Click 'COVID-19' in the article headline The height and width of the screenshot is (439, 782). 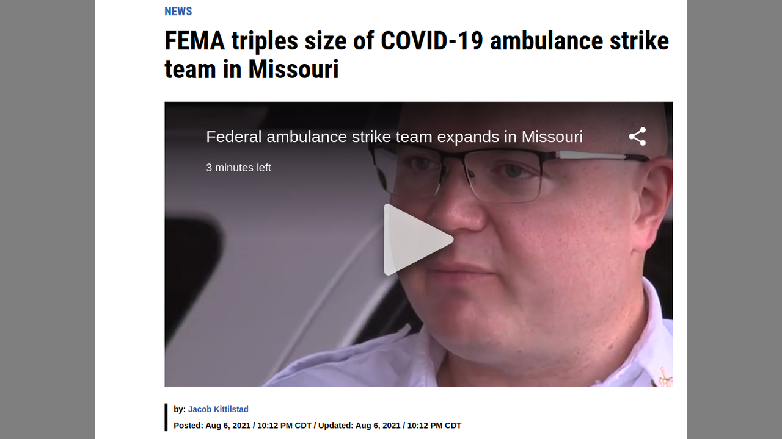(432, 41)
